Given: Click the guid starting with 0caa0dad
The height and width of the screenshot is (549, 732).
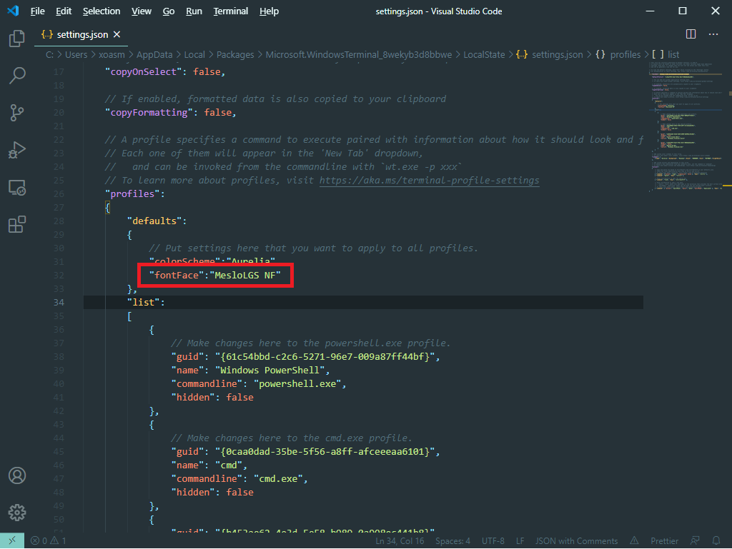Looking at the screenshot, I should pyautogui.click(x=325, y=452).
